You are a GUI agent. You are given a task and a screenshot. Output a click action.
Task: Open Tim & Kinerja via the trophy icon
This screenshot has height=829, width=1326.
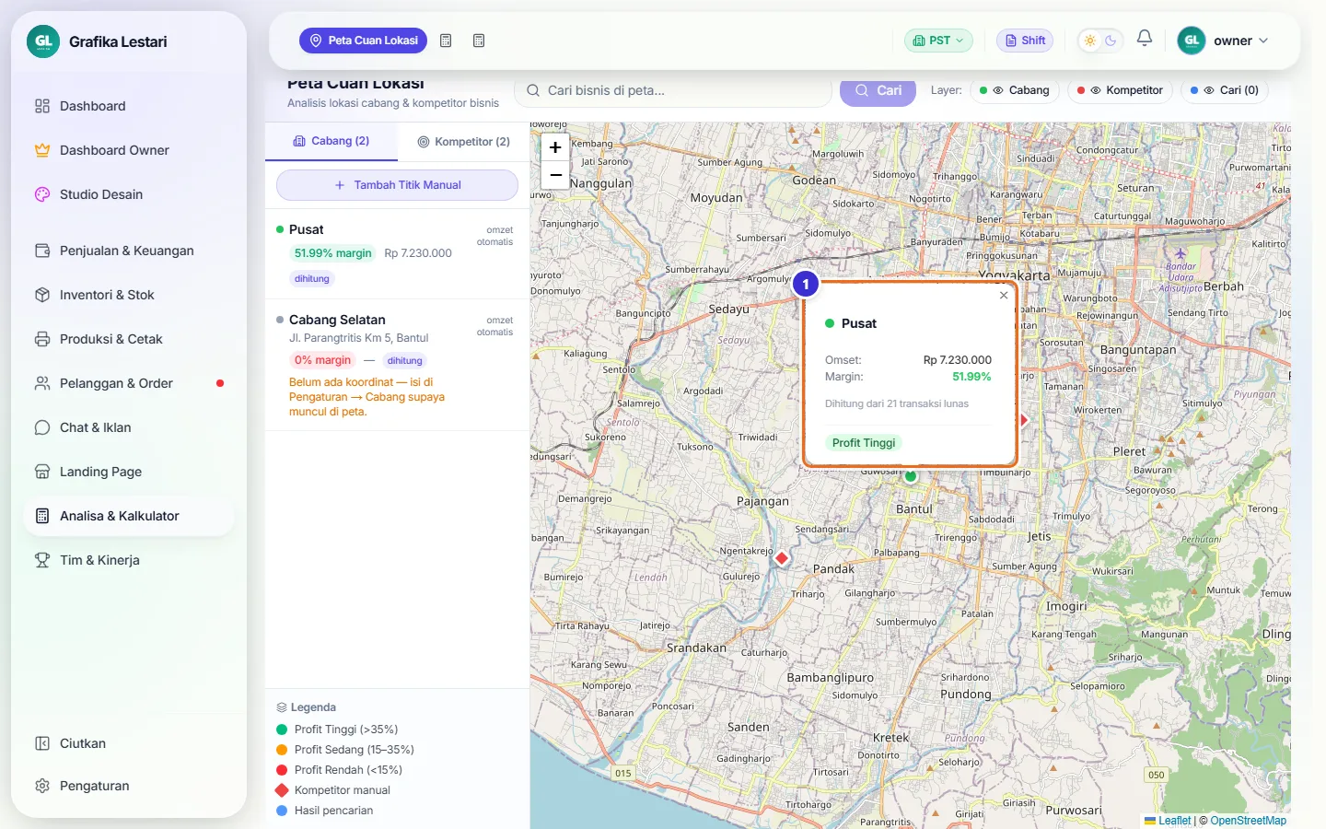point(42,560)
